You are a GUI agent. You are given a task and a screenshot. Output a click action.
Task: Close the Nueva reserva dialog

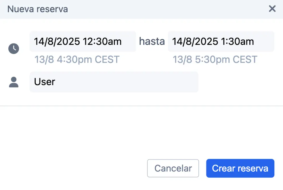(x=272, y=9)
